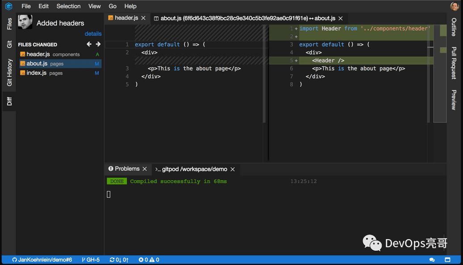The height and width of the screenshot is (265, 463).
Task: Open errors and warnings count in status bar
Action: pyautogui.click(x=149, y=260)
